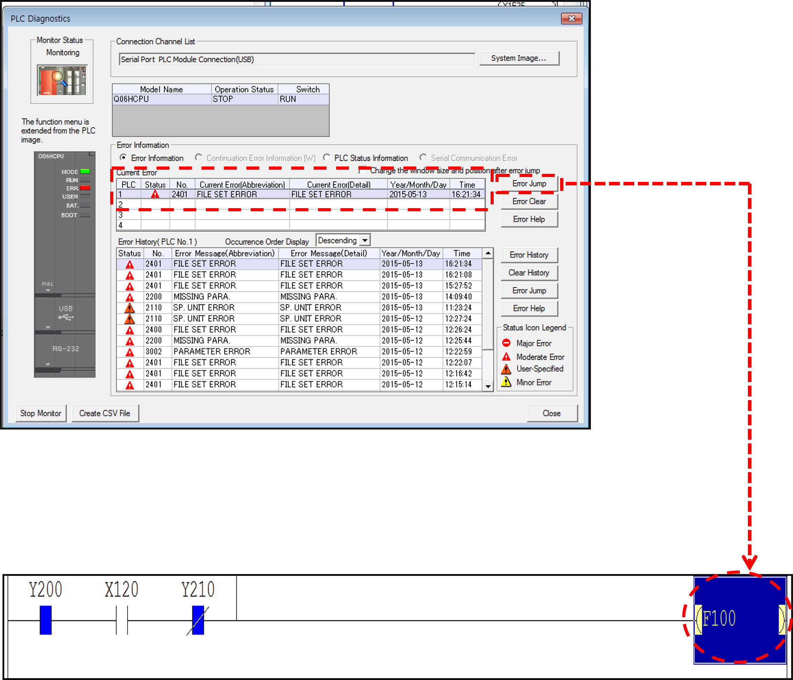Click the Error Clear button
This screenshot has height=680, width=793.
529,201
